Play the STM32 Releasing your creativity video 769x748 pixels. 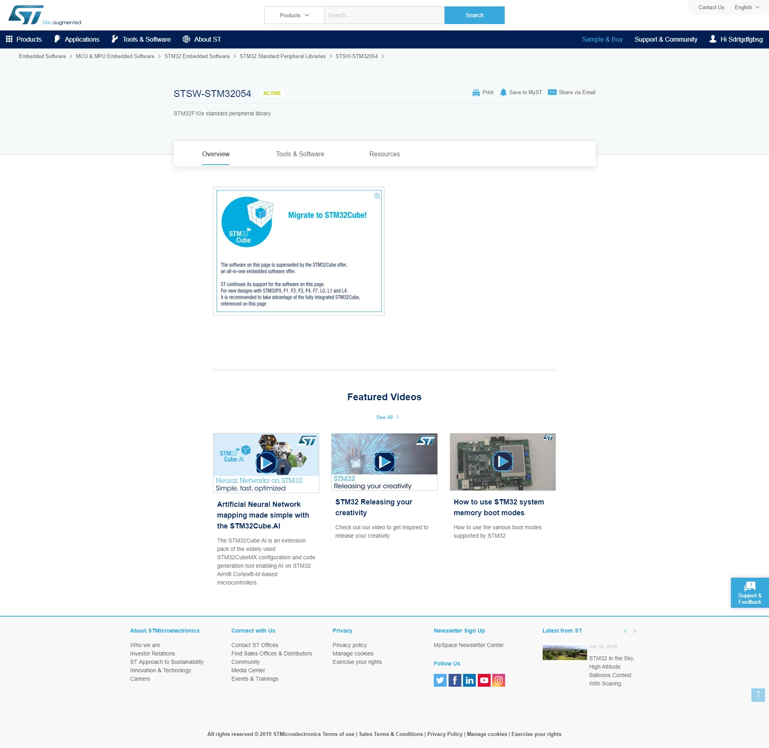pos(384,462)
